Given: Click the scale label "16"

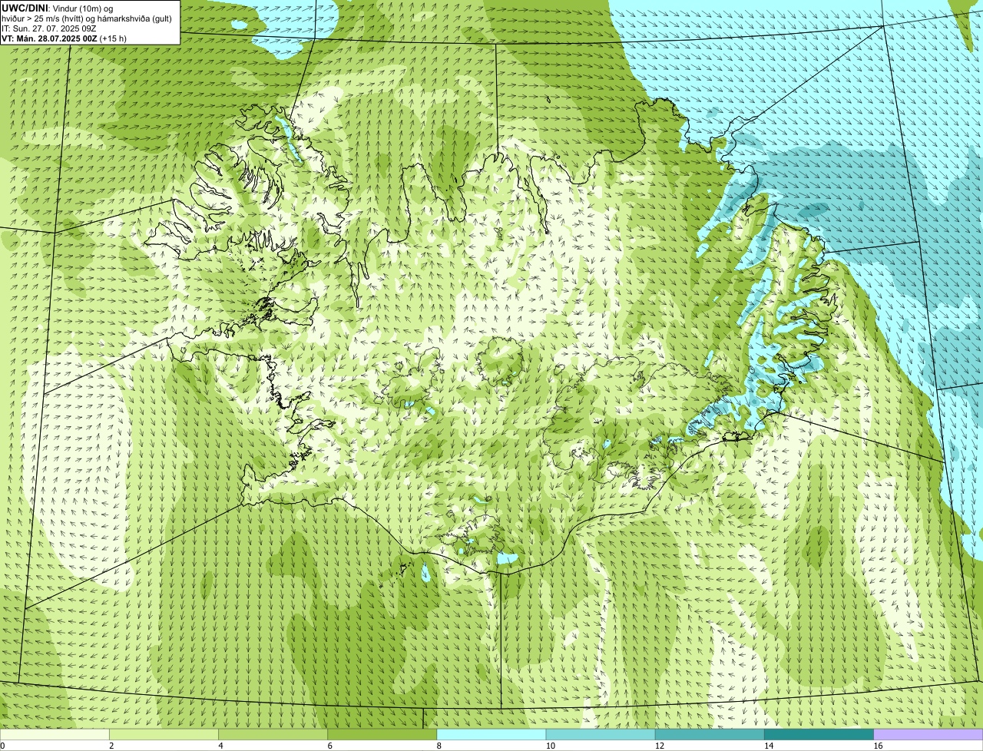Looking at the screenshot, I should coord(878,746).
